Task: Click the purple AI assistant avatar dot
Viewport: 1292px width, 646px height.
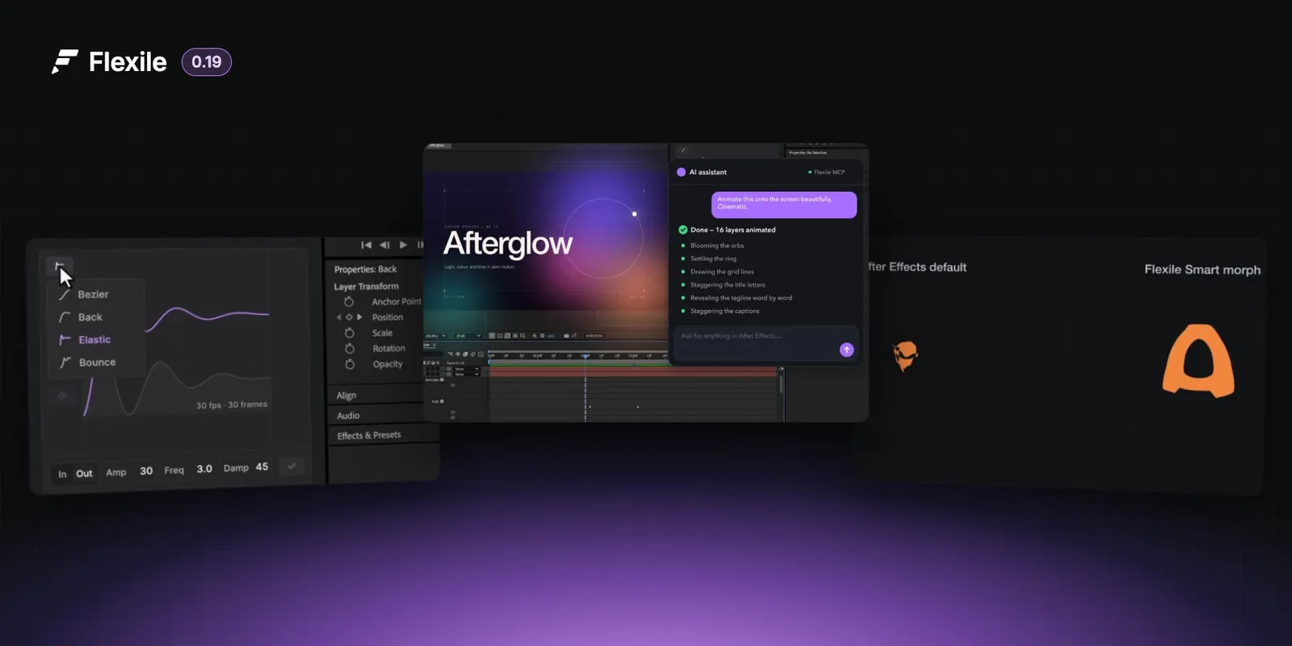Action: (x=681, y=172)
